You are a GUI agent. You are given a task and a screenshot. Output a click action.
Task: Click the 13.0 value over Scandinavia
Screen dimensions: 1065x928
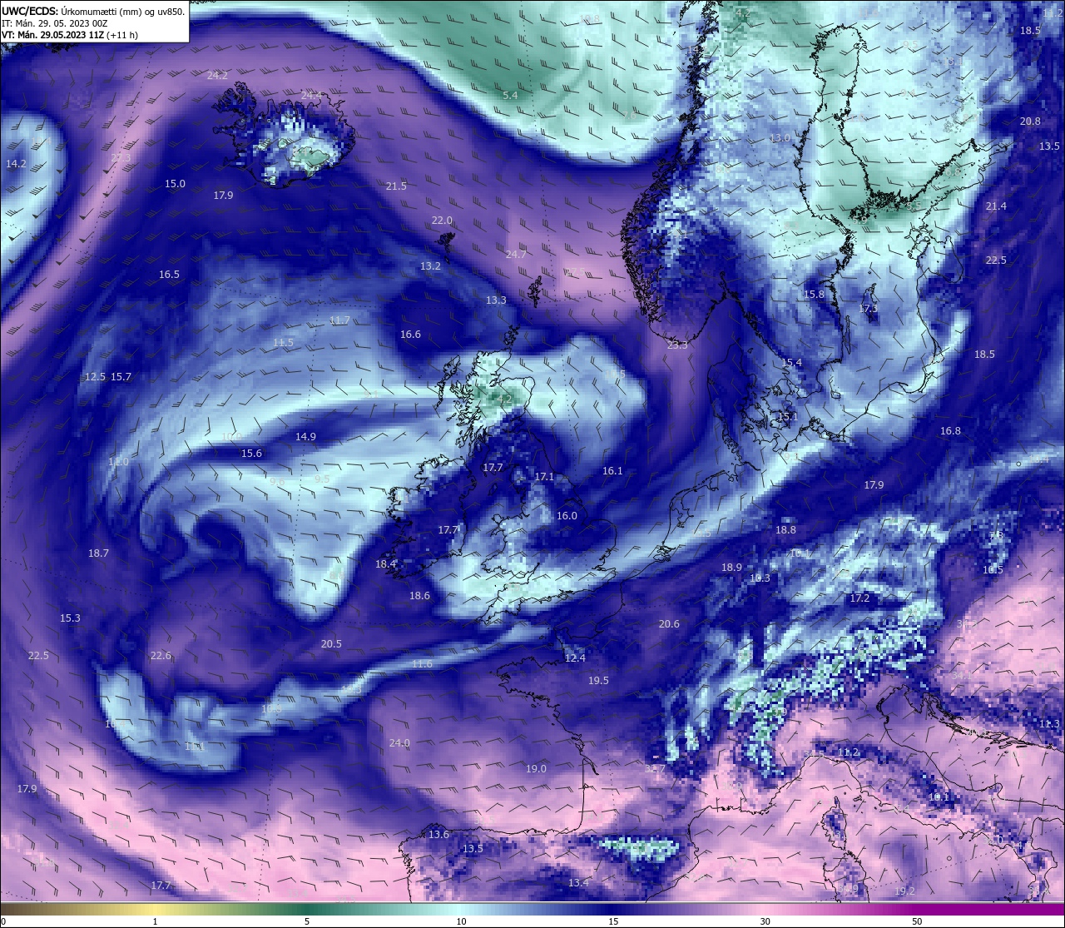780,138
